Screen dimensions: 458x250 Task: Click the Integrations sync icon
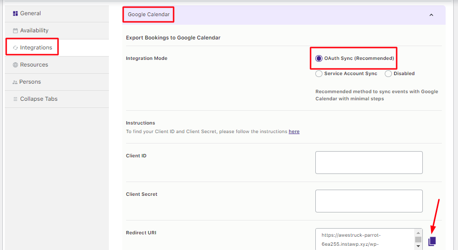[x=16, y=48]
